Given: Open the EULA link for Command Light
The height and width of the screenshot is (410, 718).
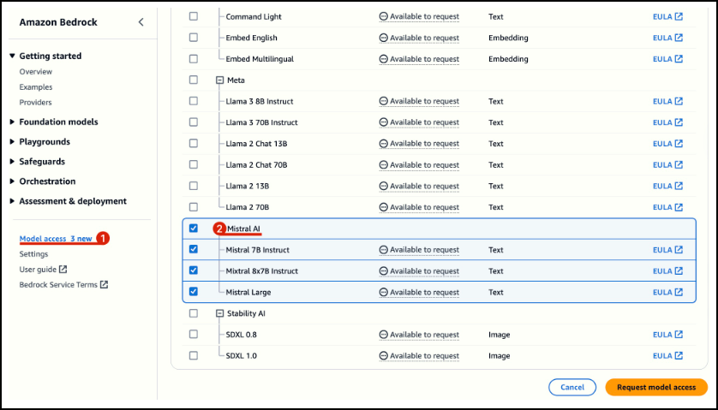Looking at the screenshot, I should click(x=667, y=16).
